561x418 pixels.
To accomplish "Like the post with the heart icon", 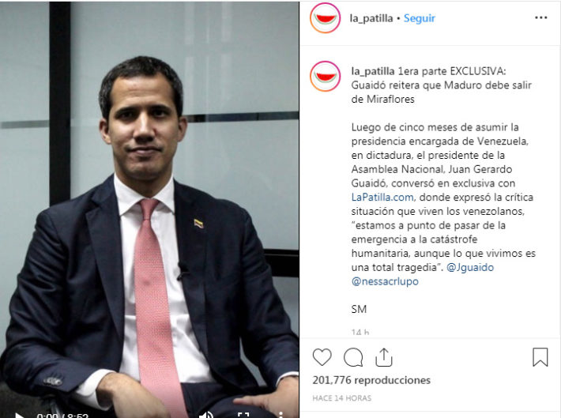I will click(x=322, y=357).
